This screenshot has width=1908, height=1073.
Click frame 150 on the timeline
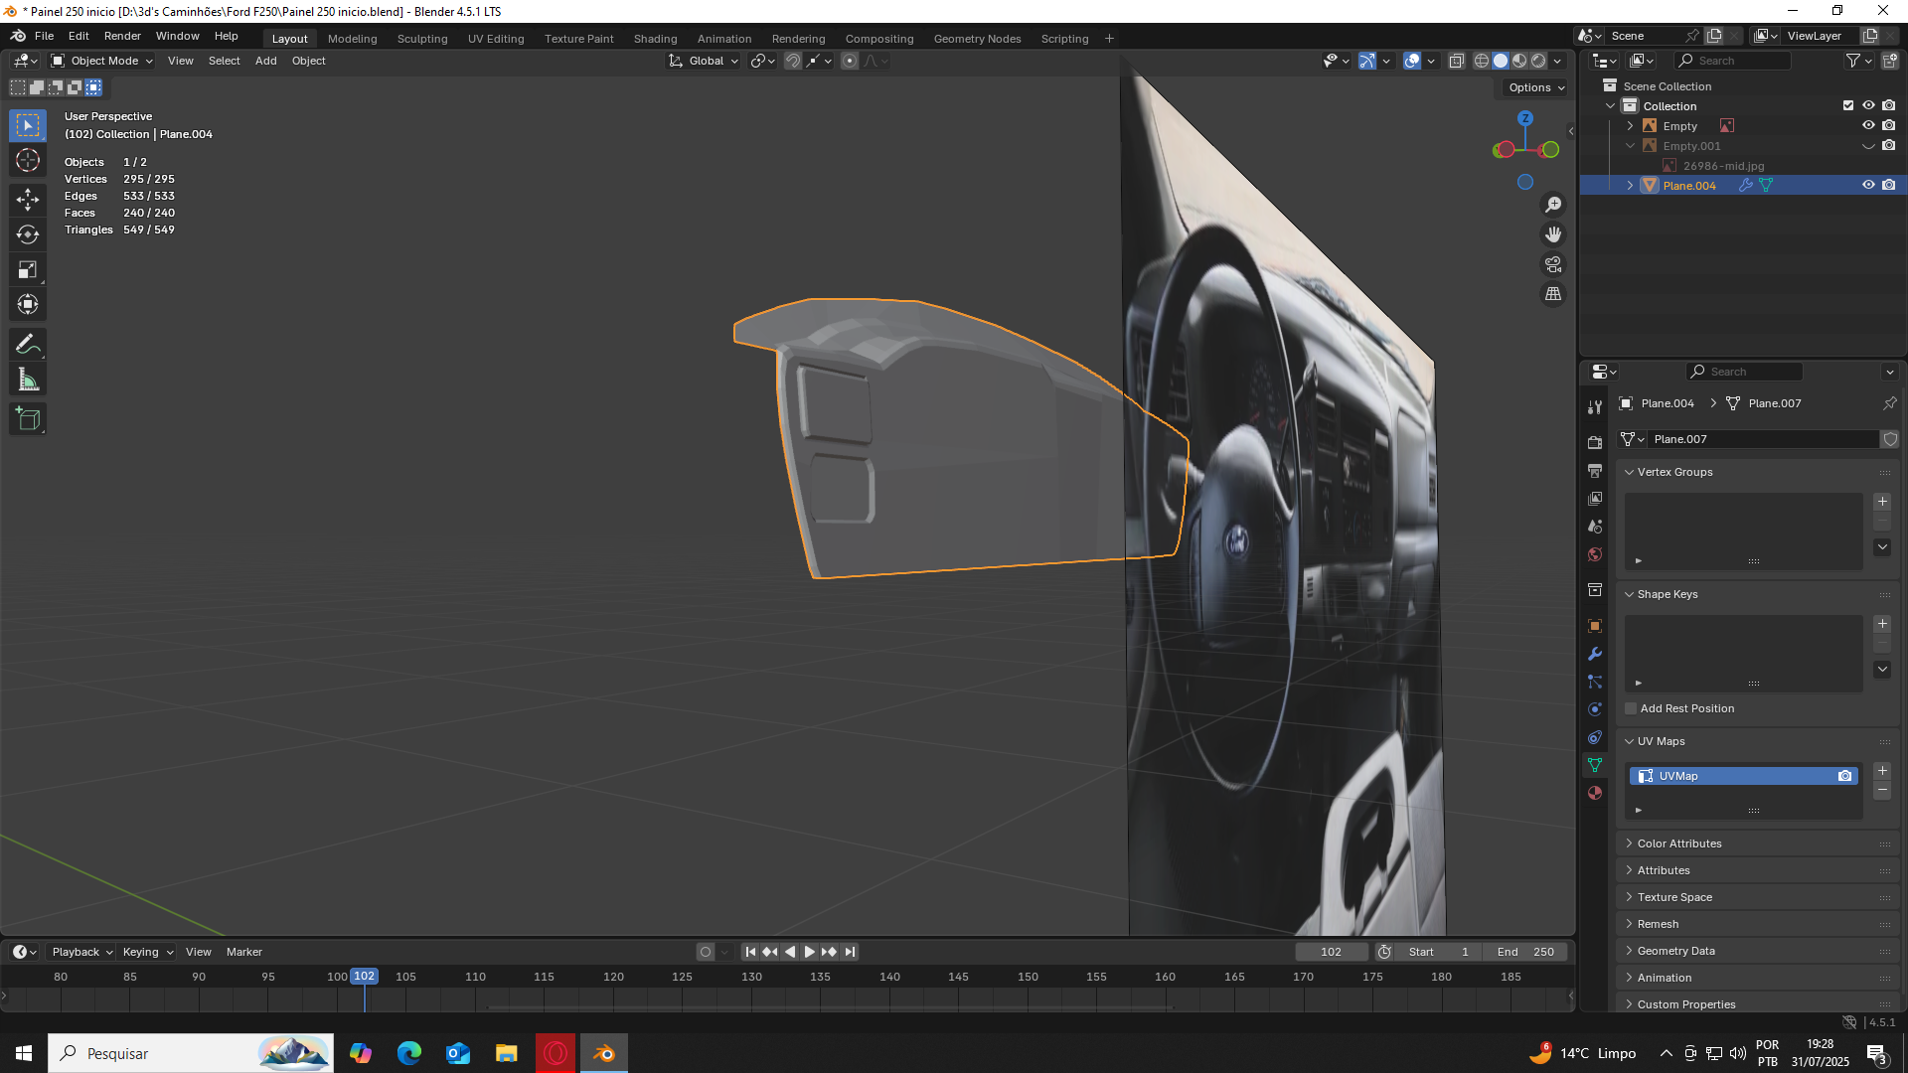click(x=1028, y=978)
